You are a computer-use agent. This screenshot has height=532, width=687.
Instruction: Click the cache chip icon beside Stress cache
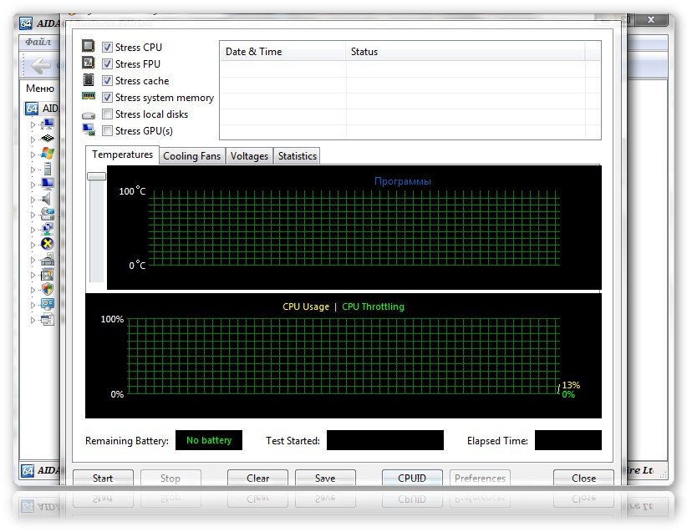(x=89, y=79)
